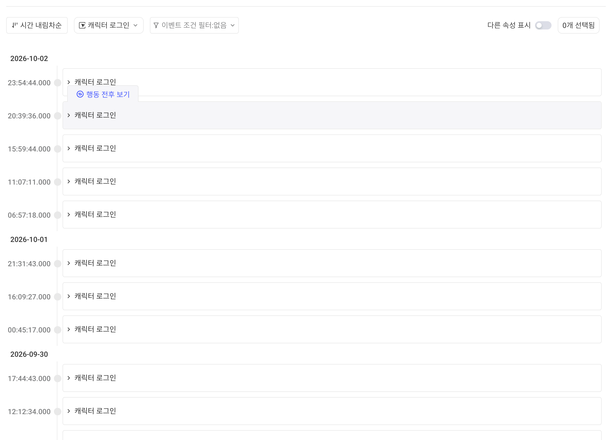Expand the 23:54:44.000 event row chevron
This screenshot has height=440, width=612.
[69, 82]
